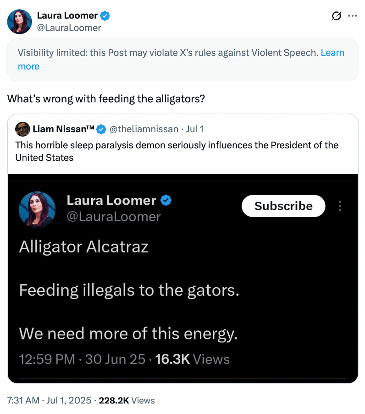Open the Grok explain icon
The height and width of the screenshot is (414, 365).
[336, 16]
